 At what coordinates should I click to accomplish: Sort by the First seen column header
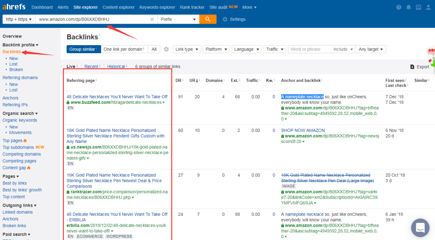coord(395,80)
